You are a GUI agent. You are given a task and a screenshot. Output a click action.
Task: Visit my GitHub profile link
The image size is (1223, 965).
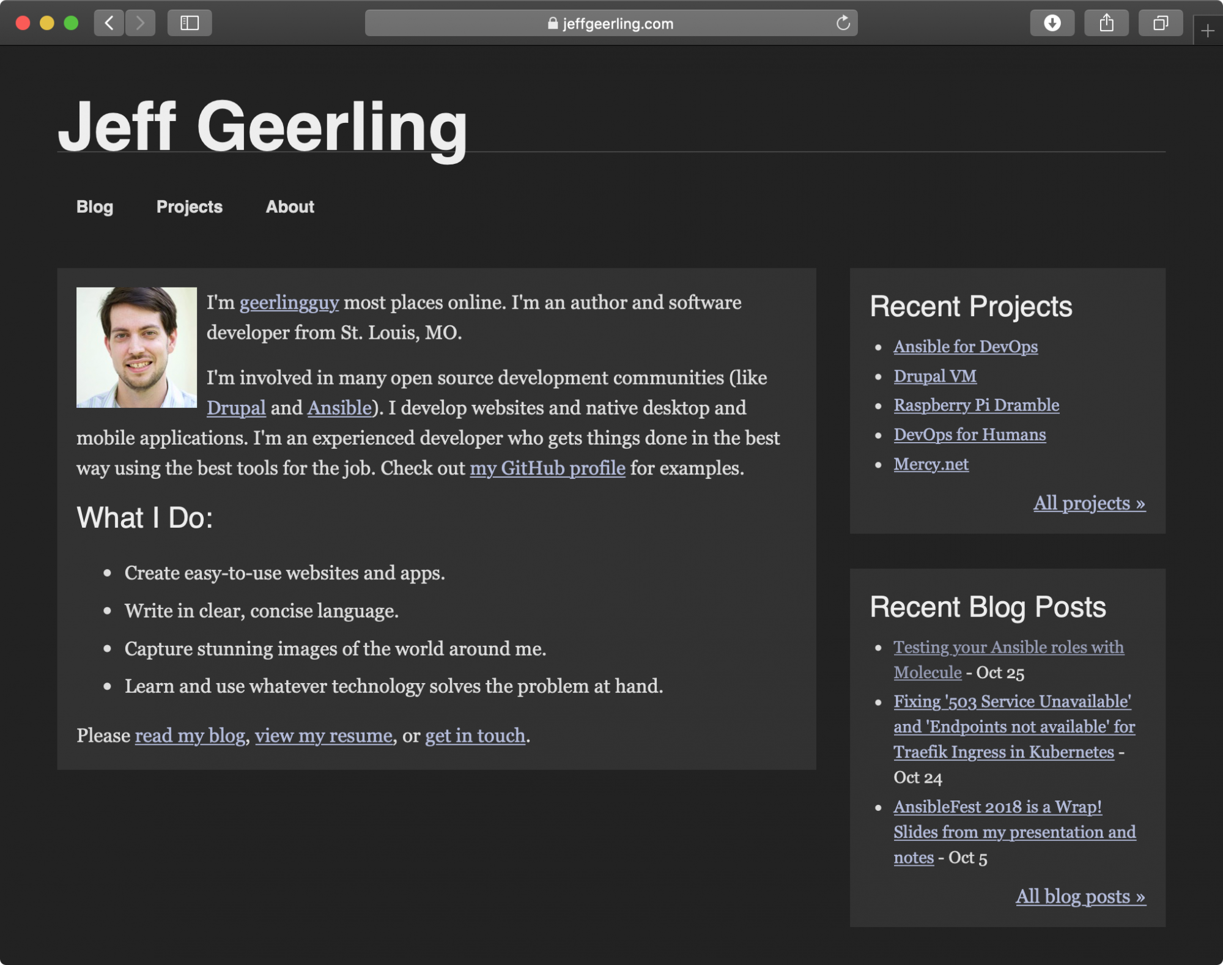[547, 468]
